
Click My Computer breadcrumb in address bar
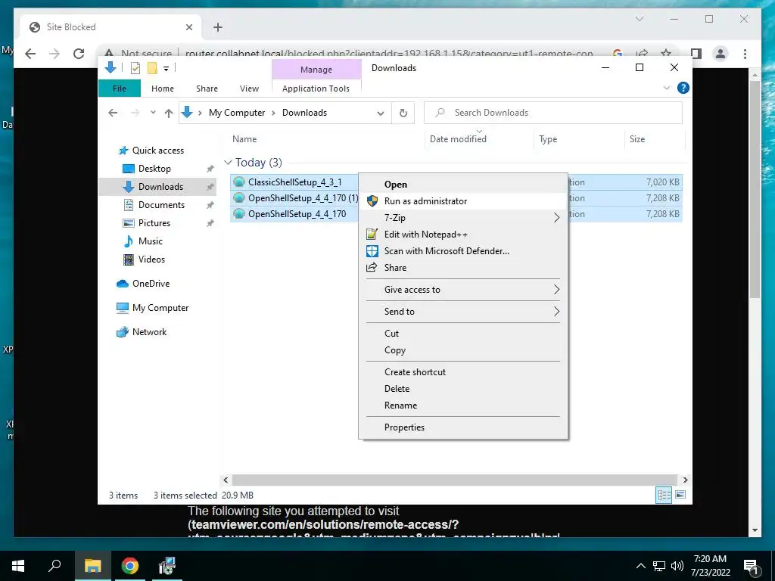coord(237,113)
